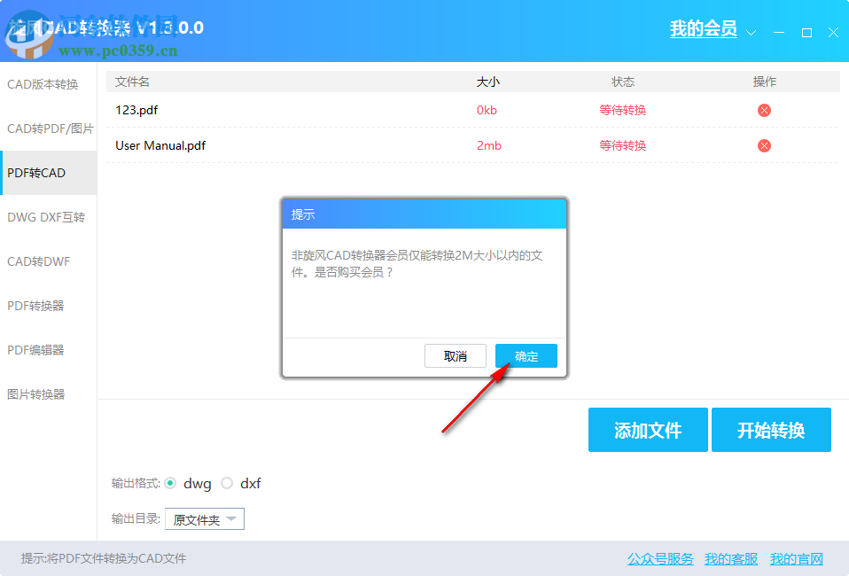Open the 我的官网 website link

pos(797,559)
